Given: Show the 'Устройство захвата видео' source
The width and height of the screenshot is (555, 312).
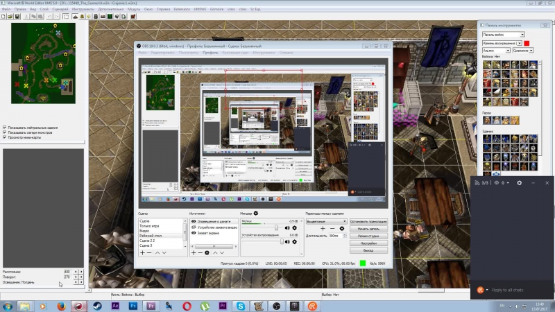Looking at the screenshot, I should pos(194,227).
